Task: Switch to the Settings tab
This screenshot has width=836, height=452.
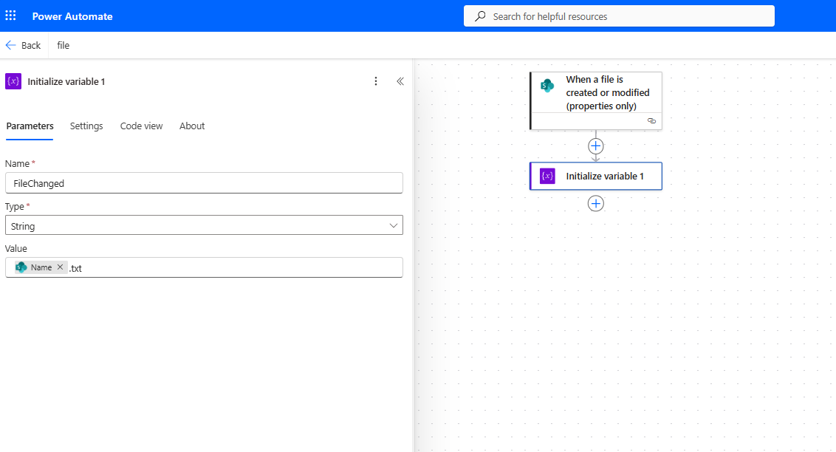Action: click(x=86, y=126)
